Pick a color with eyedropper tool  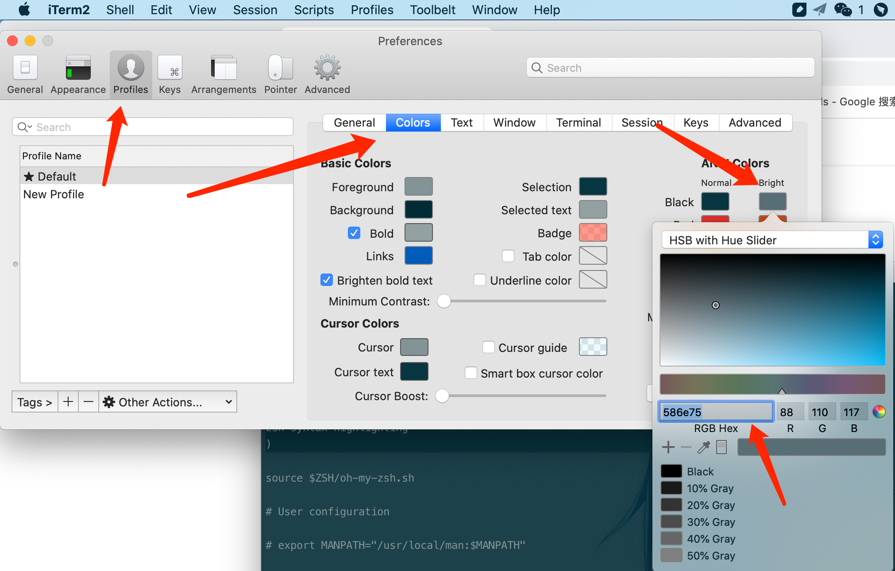click(703, 447)
